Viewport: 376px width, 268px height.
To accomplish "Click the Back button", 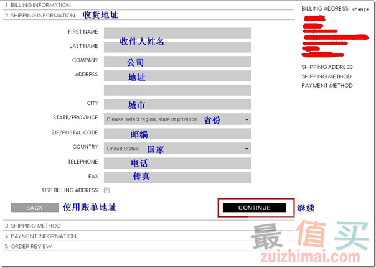I will (34, 208).
